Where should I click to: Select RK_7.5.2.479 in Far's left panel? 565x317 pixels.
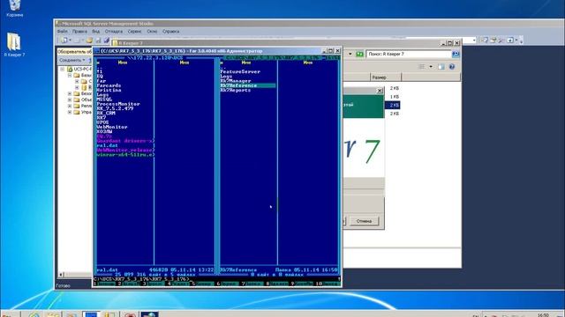pos(115,108)
